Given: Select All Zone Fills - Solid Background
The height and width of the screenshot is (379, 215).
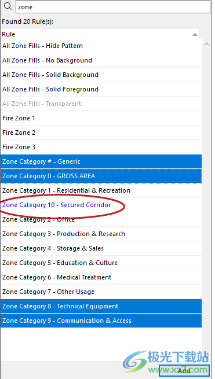Looking at the screenshot, I should (x=101, y=75).
